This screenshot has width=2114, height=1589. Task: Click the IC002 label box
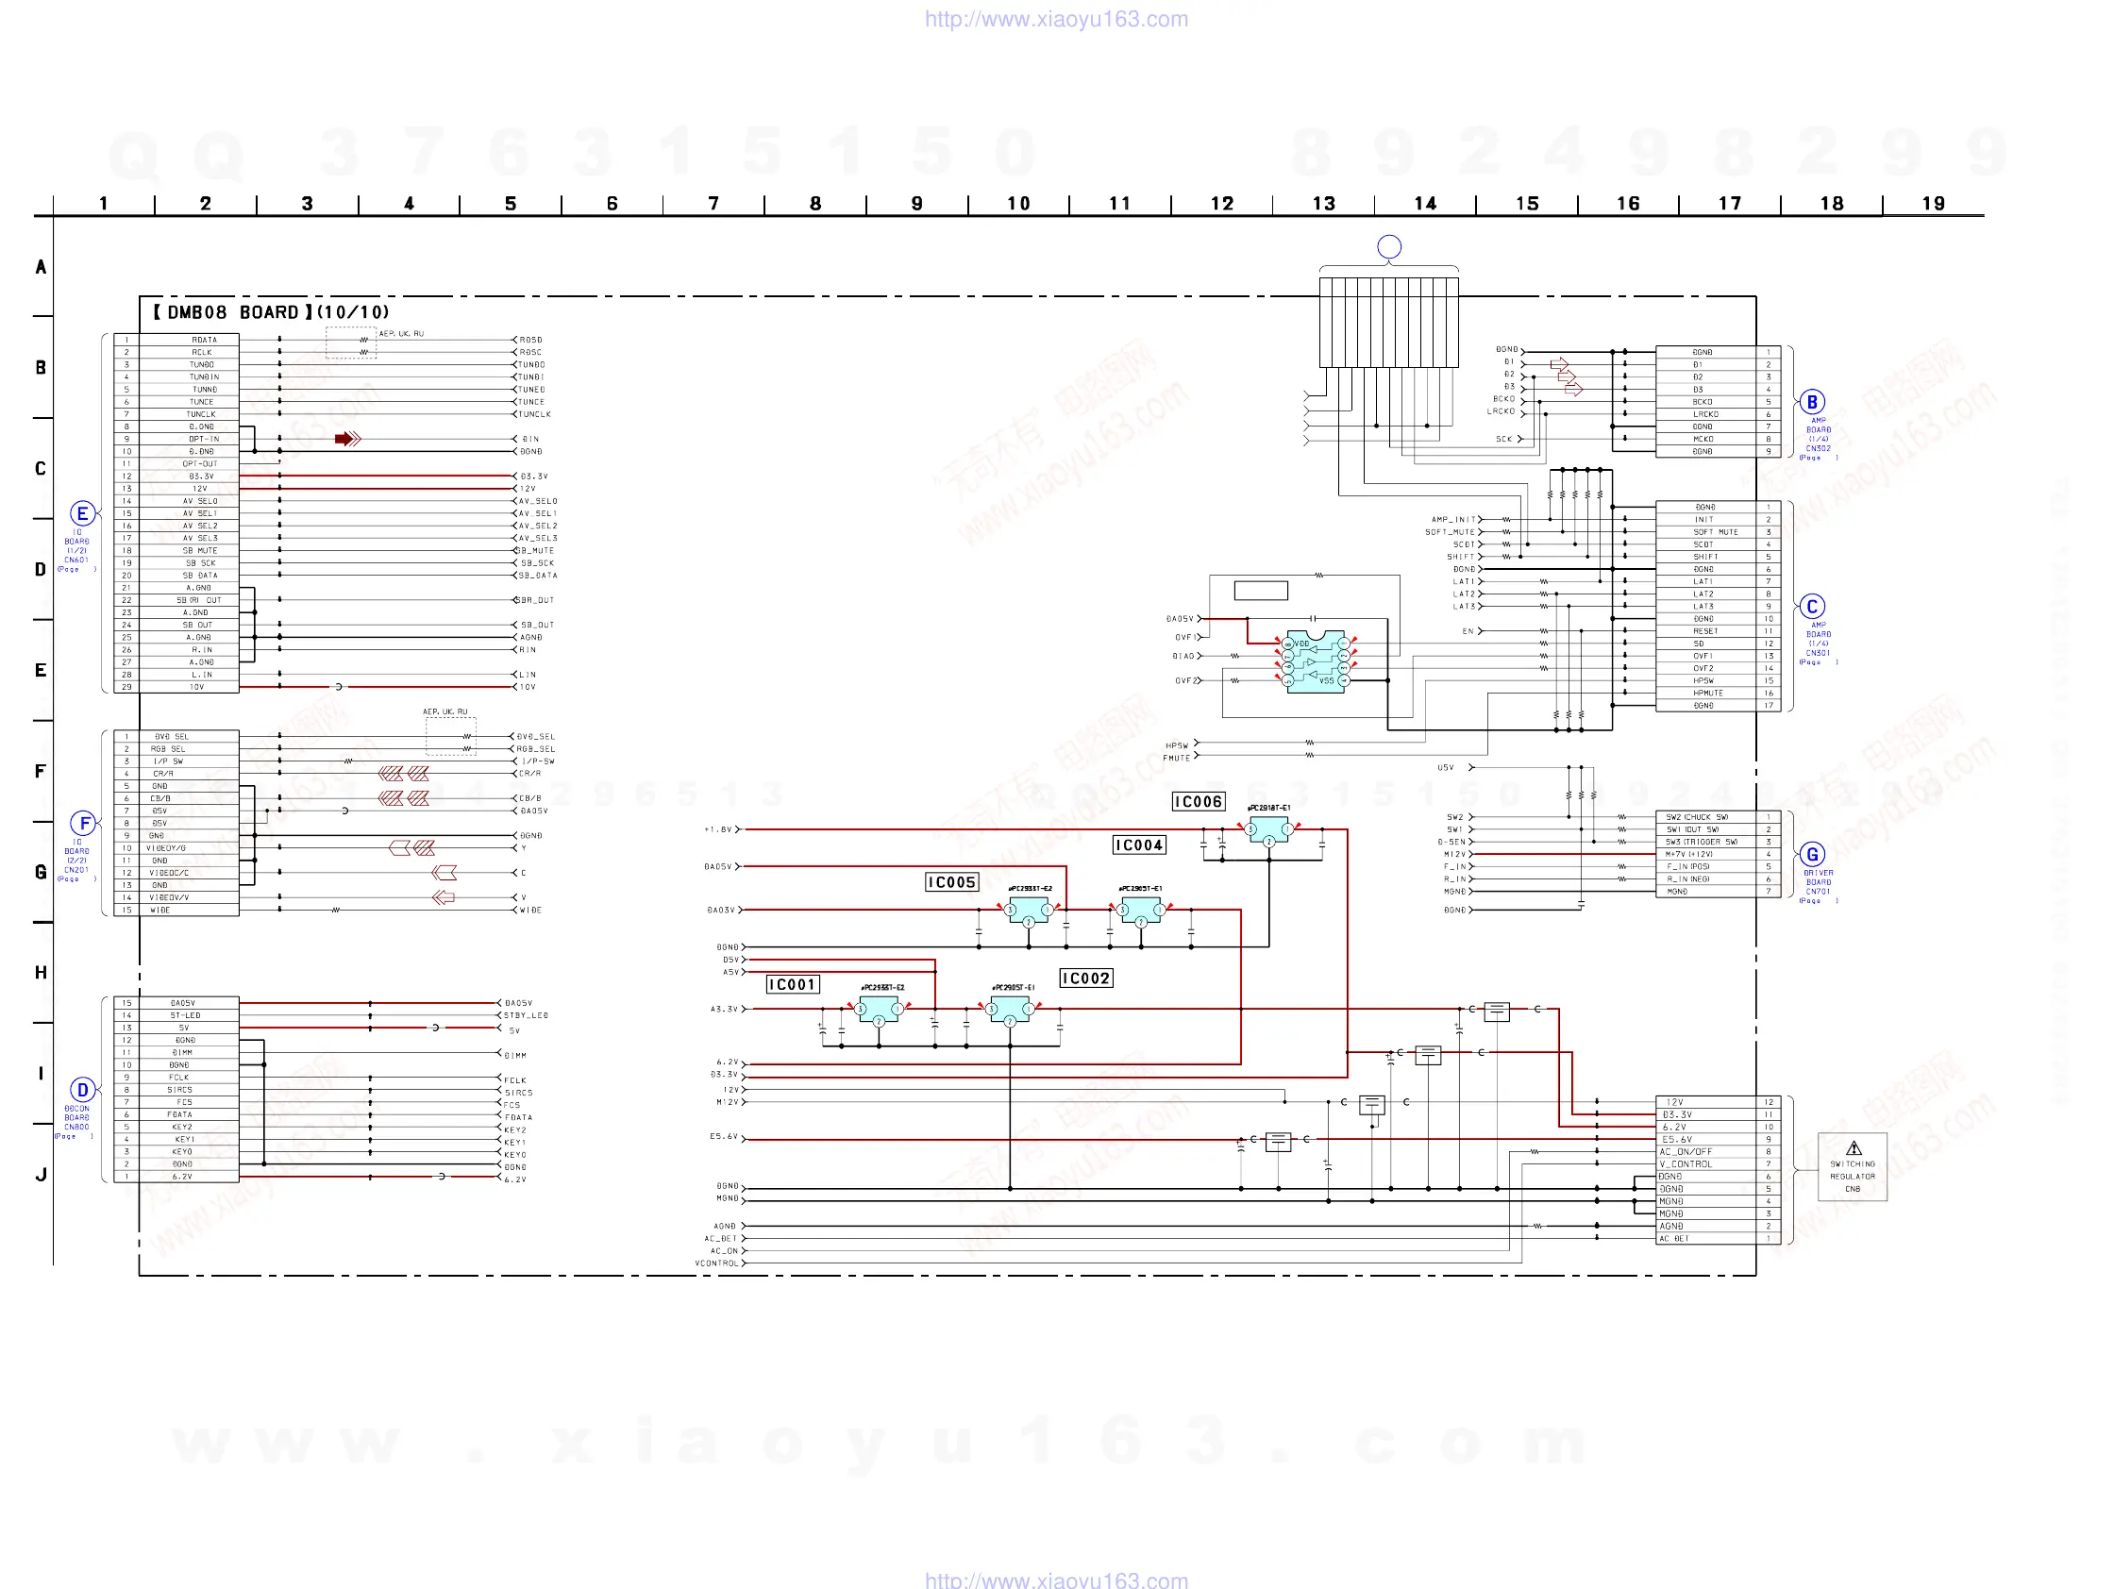point(1085,978)
